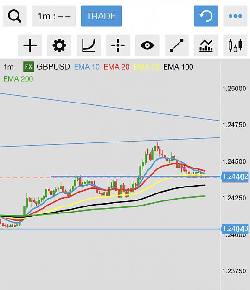Click the EMA 100 legend label

point(178,67)
